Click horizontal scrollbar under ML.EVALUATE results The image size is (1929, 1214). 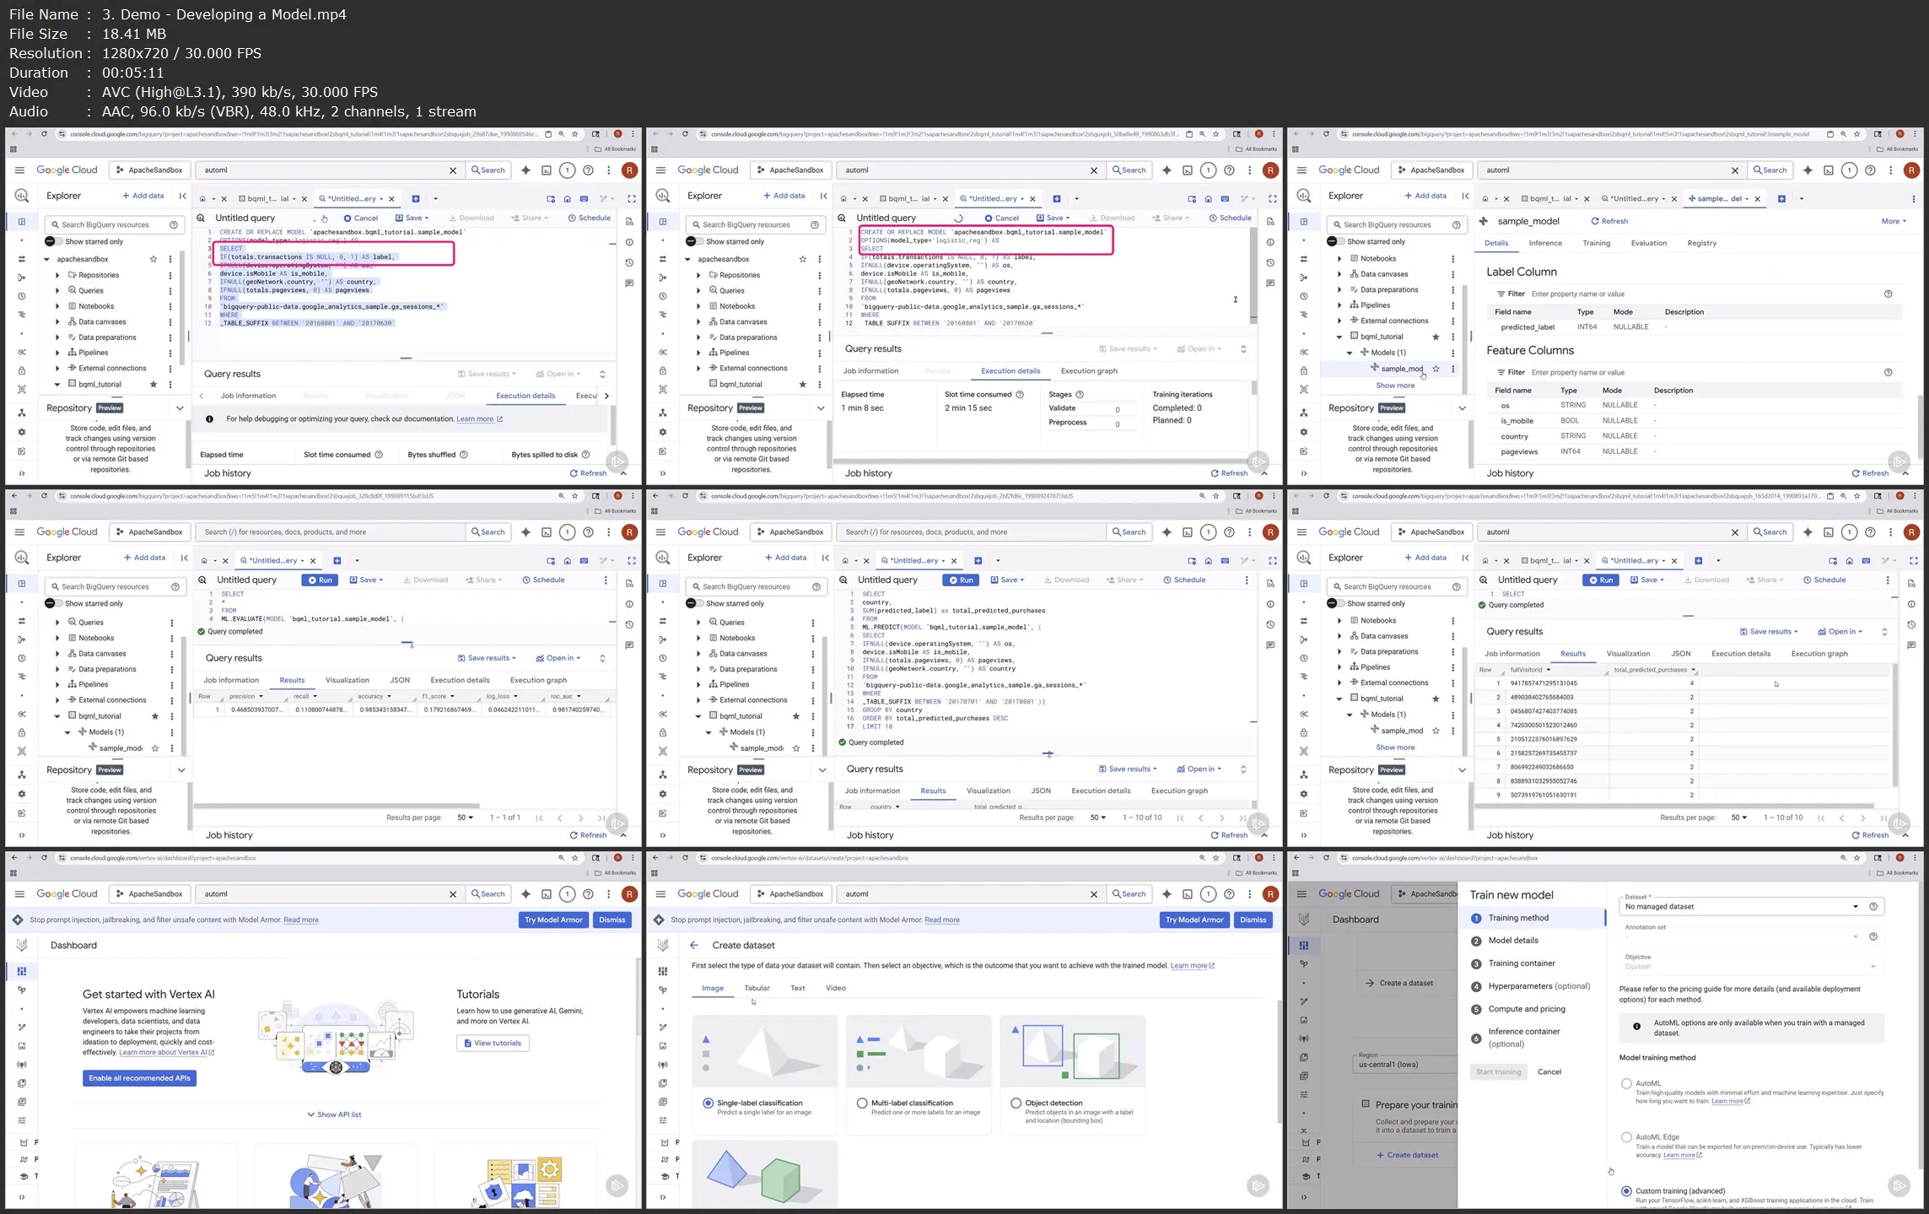coord(337,807)
